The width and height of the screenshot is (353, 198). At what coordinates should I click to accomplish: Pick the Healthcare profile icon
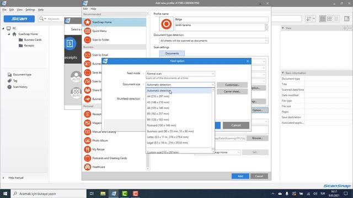87,167
